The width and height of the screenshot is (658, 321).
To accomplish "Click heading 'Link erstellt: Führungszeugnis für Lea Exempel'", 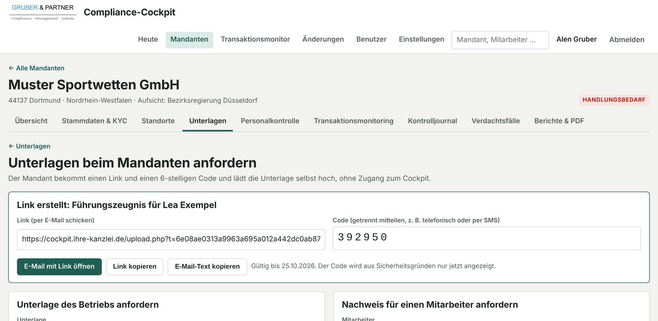I will point(117,205).
